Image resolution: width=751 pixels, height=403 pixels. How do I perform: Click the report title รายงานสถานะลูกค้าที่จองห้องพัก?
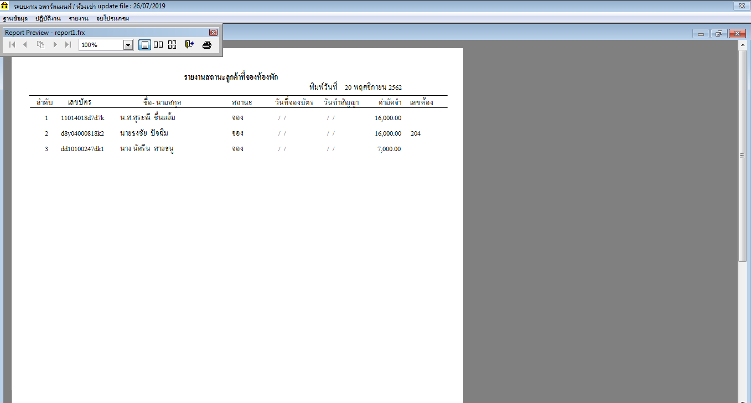point(231,77)
